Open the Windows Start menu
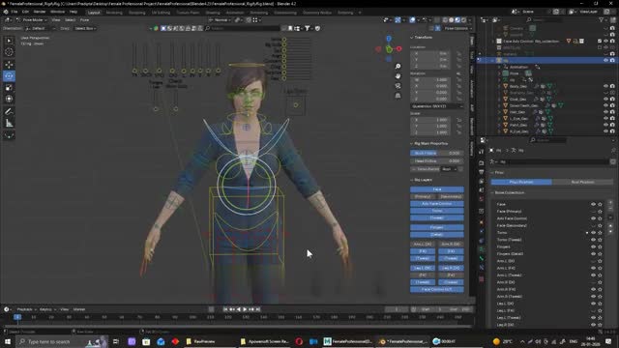 coord(8,341)
